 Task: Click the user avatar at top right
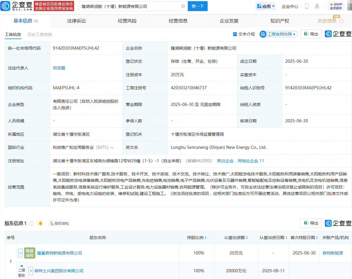(349, 6)
